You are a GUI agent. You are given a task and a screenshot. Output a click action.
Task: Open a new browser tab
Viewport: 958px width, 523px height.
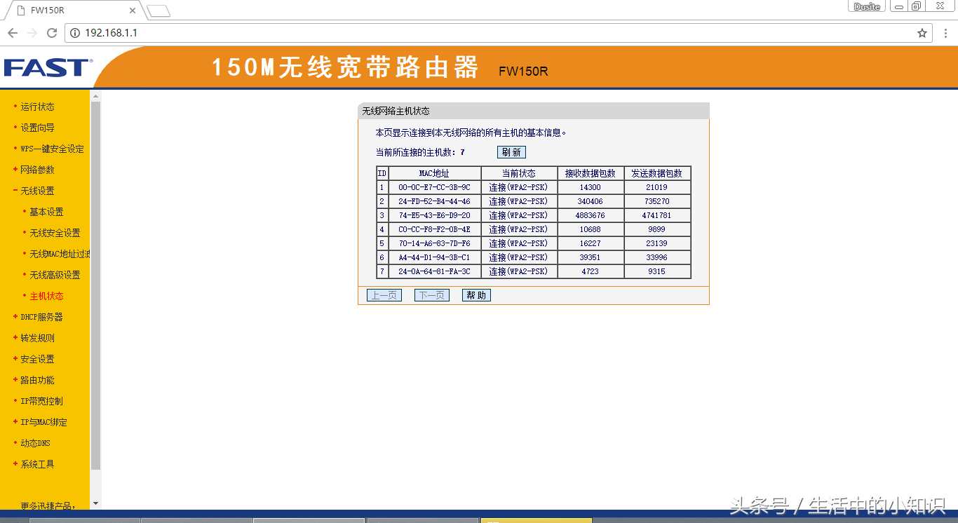click(x=158, y=11)
